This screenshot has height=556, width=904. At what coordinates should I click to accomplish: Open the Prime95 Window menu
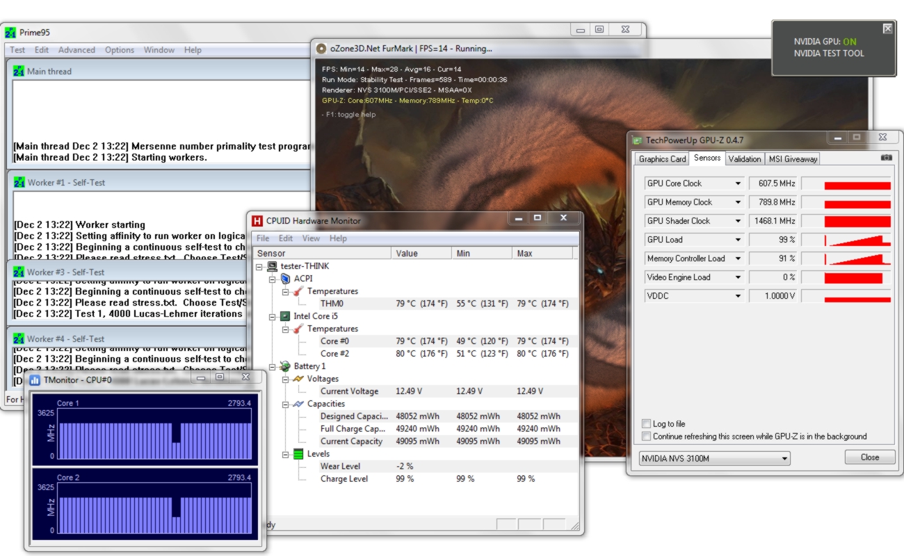click(159, 50)
